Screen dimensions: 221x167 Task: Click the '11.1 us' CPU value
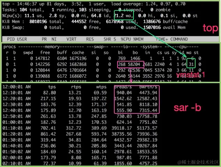pos(33,16)
